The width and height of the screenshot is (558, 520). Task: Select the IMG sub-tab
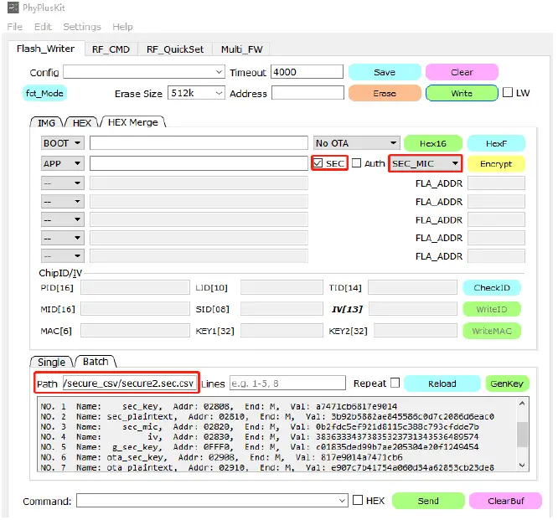point(46,123)
